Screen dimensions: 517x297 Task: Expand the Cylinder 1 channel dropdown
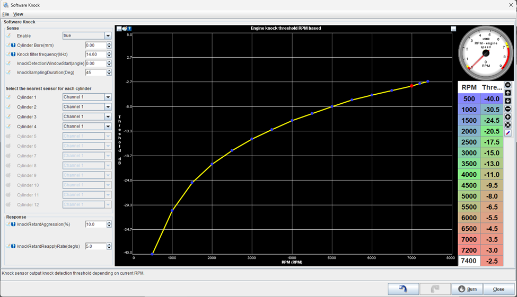[108, 97]
